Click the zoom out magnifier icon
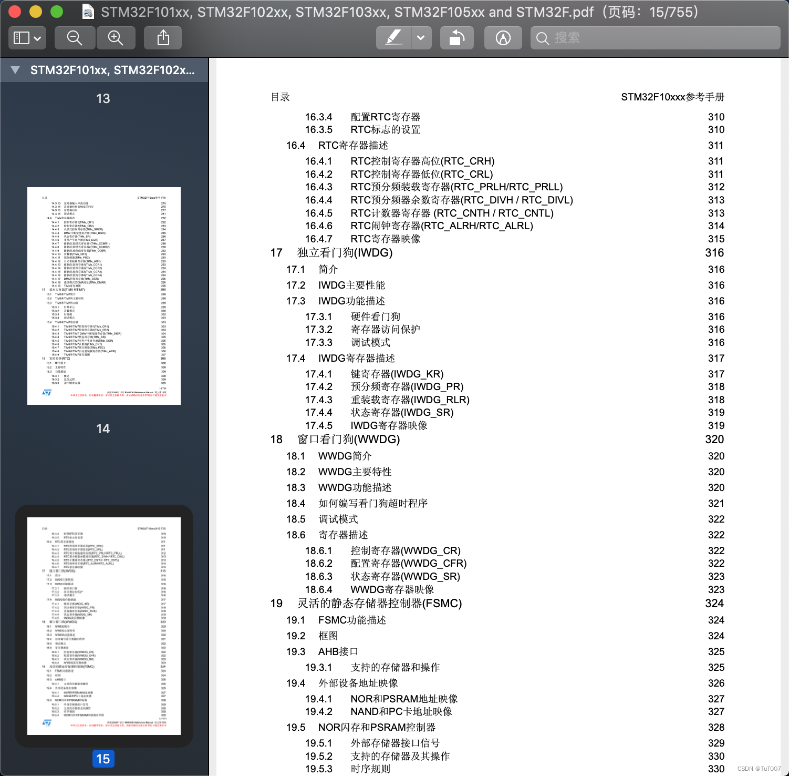 [x=74, y=37]
